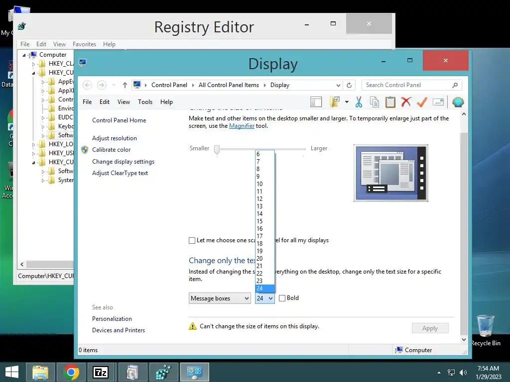Click the orange checkmark icon

click(422, 102)
